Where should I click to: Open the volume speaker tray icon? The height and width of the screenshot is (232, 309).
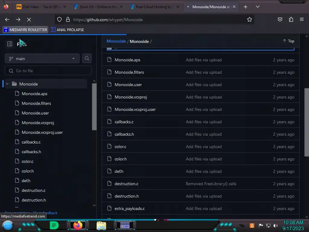275,225
